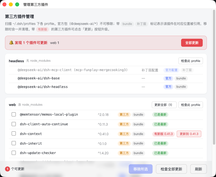This screenshot has height=177, width=216.
Task: Click bundle tag on dsh-inherit row
Action: [138, 143]
